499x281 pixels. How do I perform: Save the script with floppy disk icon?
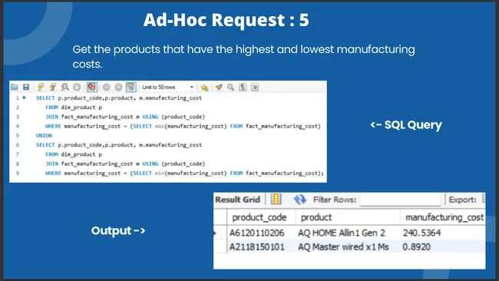pos(26,87)
